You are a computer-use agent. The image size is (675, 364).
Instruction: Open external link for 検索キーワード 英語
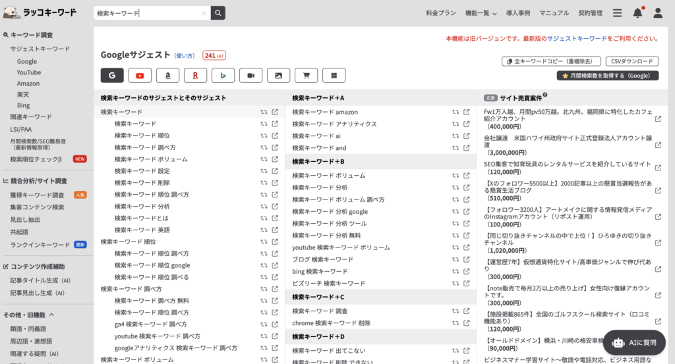275,230
